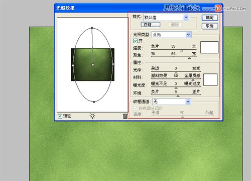Close the 光照效果 dialog window
This screenshot has width=251, height=181.
[218, 8]
